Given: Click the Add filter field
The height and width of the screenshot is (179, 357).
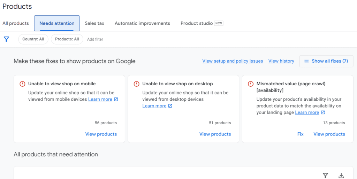Looking at the screenshot, I should pos(95,39).
